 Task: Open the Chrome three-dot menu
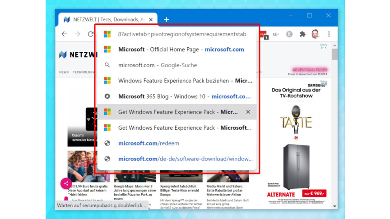(329, 34)
